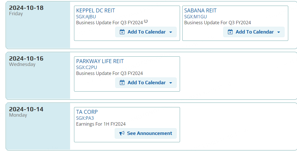This screenshot has height=151, width=297.
Task: Click calendar icon in Sabana REIT card
Action: click(x=230, y=32)
